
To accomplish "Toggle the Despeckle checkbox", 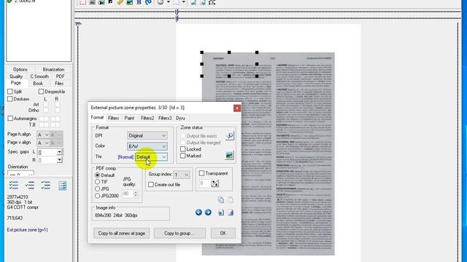I will [41, 92].
